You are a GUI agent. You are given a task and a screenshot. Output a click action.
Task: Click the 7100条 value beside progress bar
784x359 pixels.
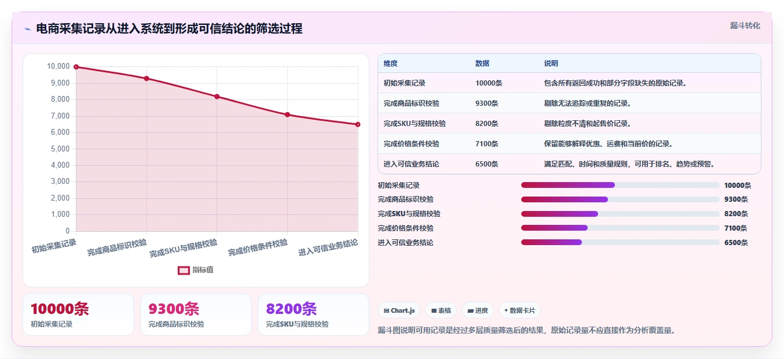pos(736,228)
